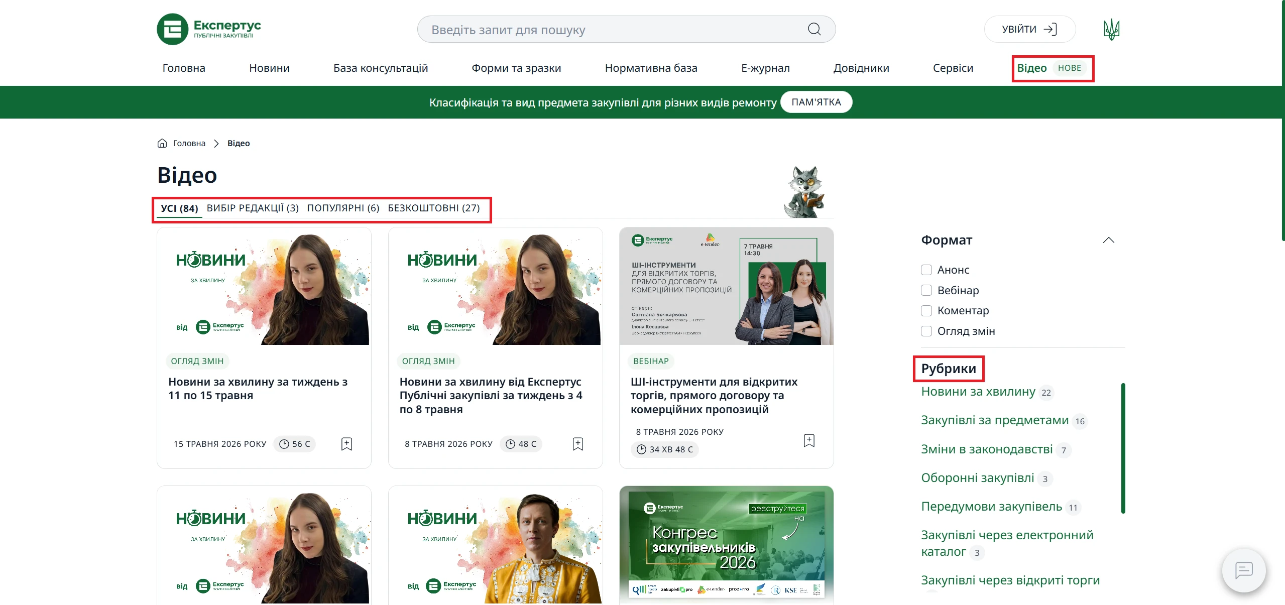1285x605 pixels.
Task: Click the page vertical scrollbar
Action: [x=1283, y=120]
